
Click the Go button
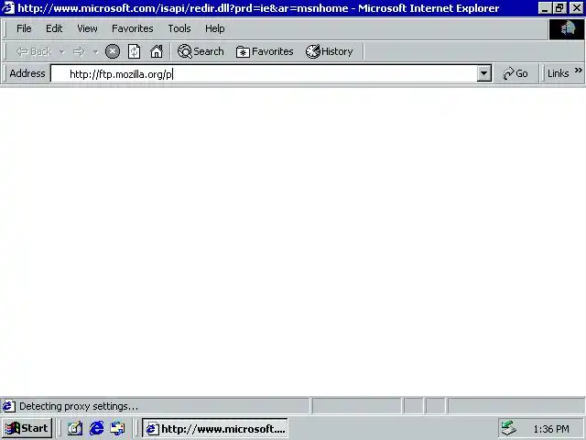coord(515,73)
